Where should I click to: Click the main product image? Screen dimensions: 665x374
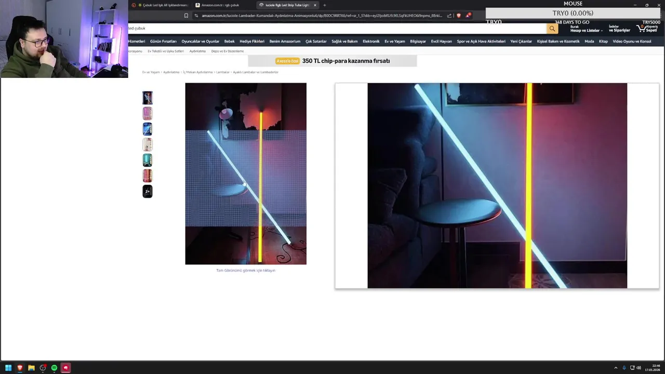click(x=246, y=173)
